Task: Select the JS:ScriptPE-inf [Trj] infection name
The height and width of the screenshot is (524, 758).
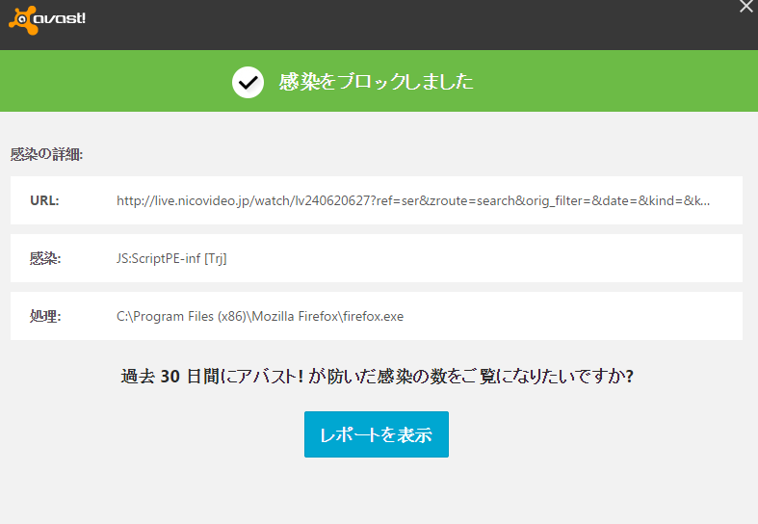Action: [x=171, y=258]
